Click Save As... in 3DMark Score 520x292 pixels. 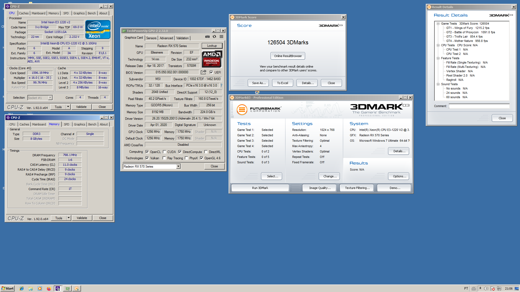point(258,83)
